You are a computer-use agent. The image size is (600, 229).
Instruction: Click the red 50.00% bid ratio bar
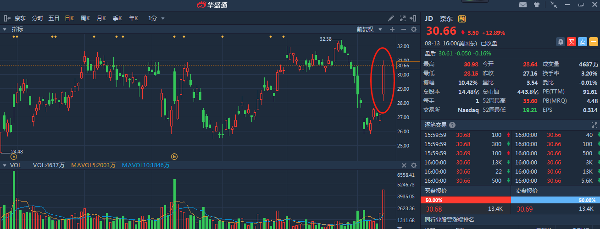tap(465, 200)
